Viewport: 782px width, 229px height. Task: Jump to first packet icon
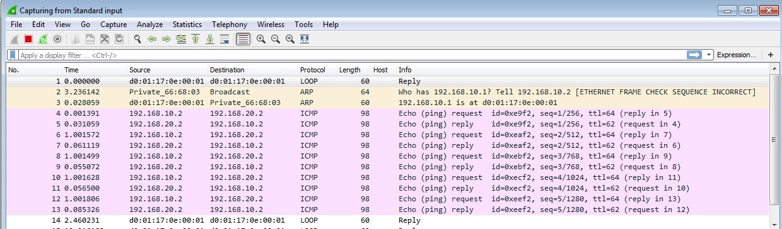click(196, 39)
